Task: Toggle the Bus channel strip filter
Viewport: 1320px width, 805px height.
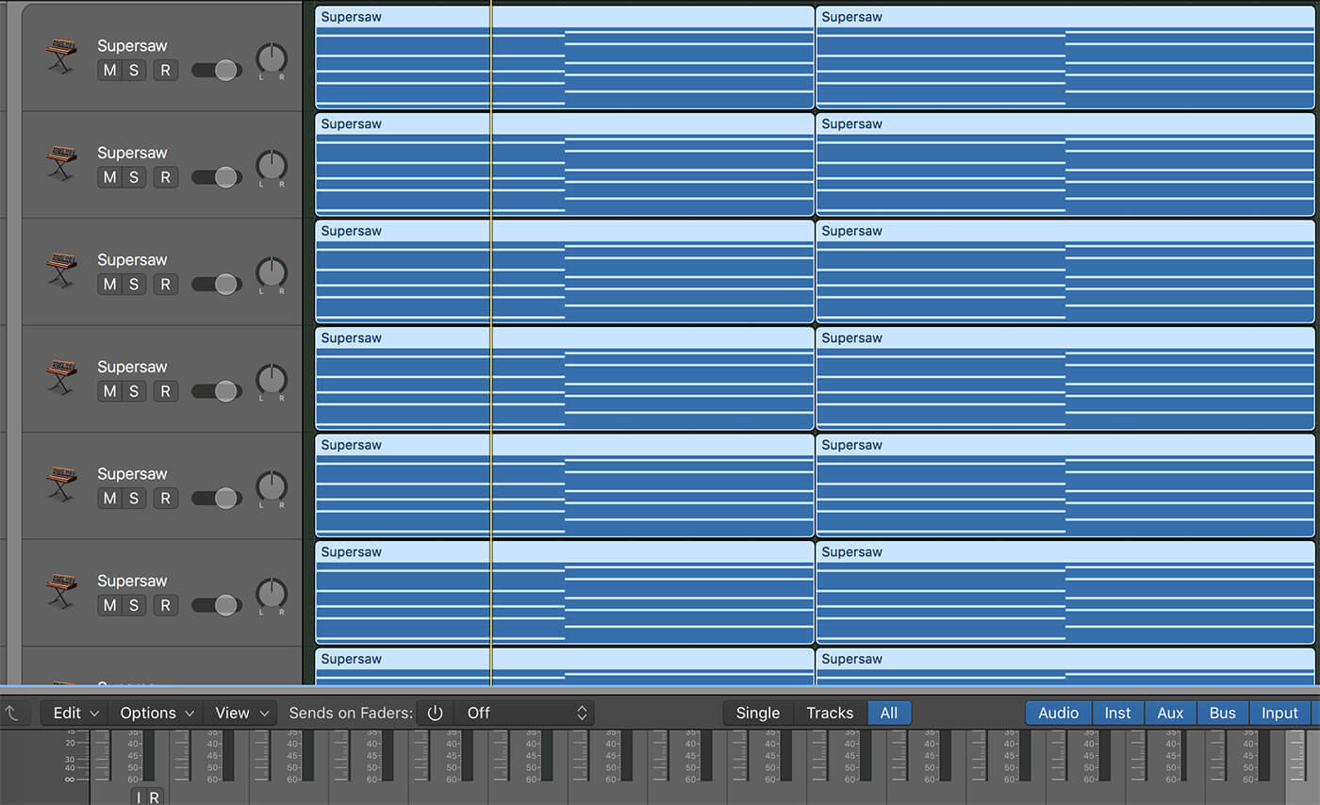Action: [x=1223, y=713]
